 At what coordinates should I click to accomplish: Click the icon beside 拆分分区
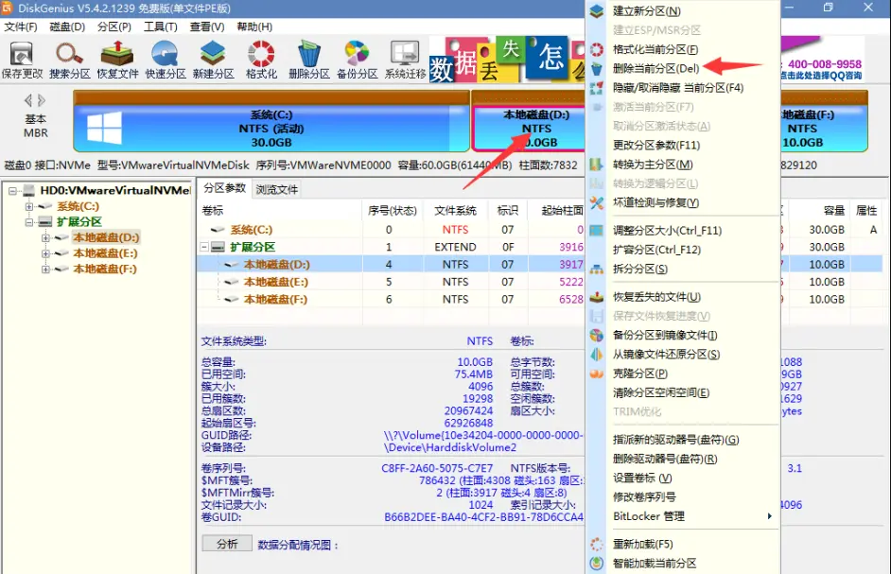(596, 270)
